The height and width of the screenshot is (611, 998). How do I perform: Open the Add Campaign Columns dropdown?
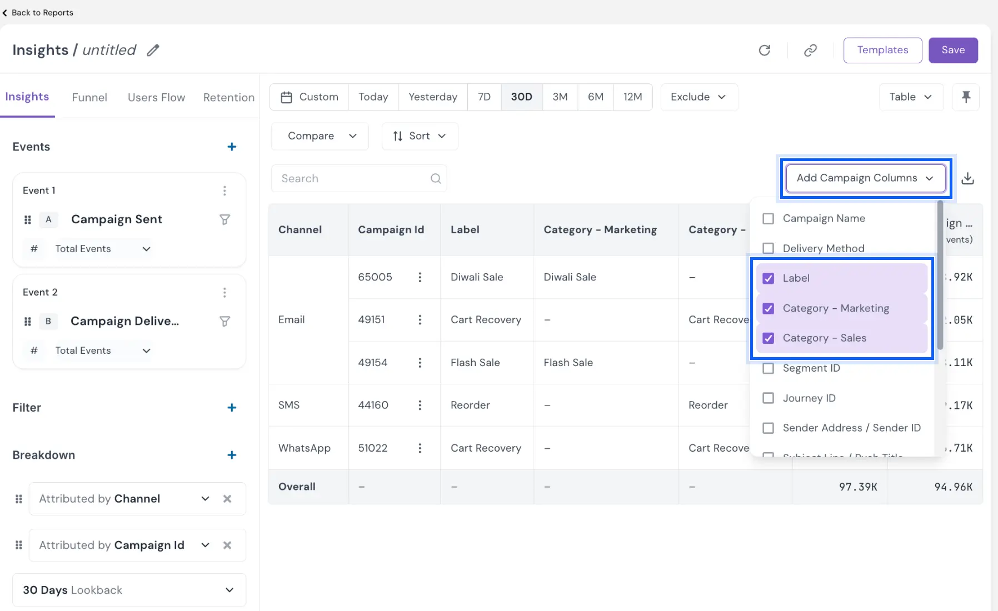pyautogui.click(x=866, y=178)
